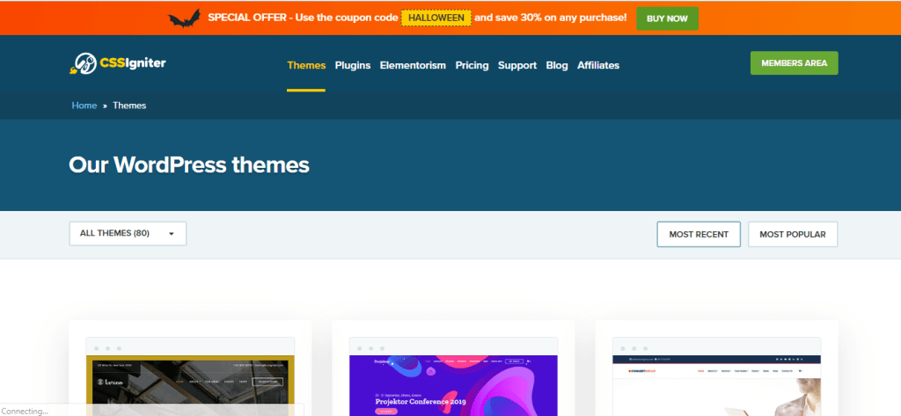Go to the Elementorism page
The width and height of the screenshot is (901, 416).
click(413, 65)
